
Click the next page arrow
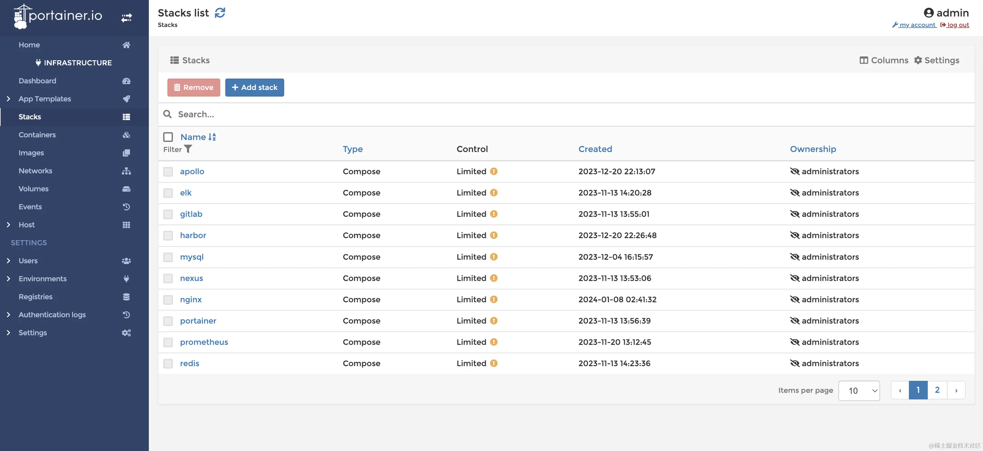click(956, 390)
